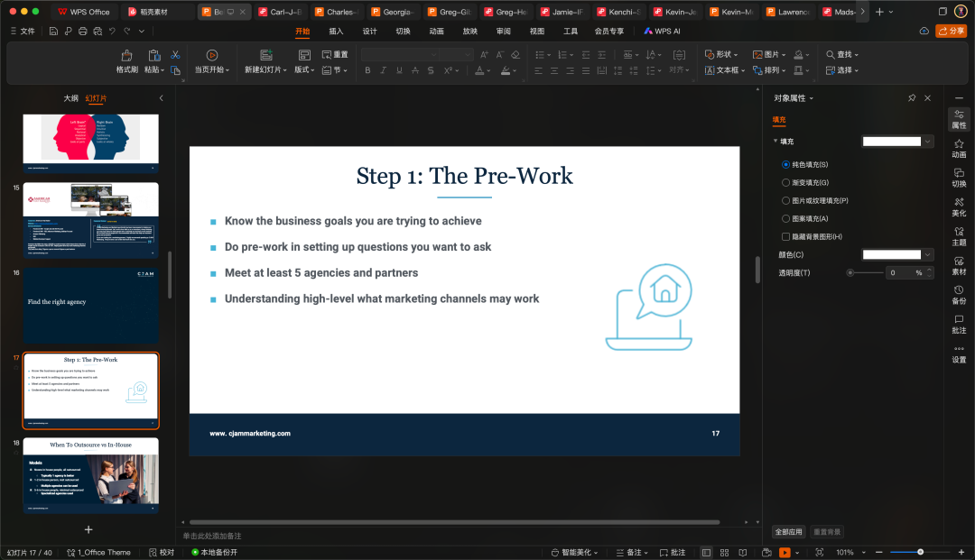The height and width of the screenshot is (560, 975).
Task: Open the Object Properties (对象属性) title dropdown
Action: click(x=794, y=98)
